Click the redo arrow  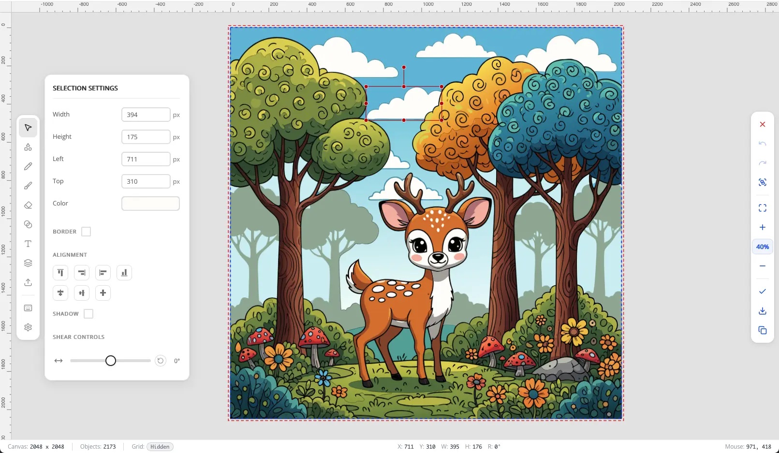763,163
